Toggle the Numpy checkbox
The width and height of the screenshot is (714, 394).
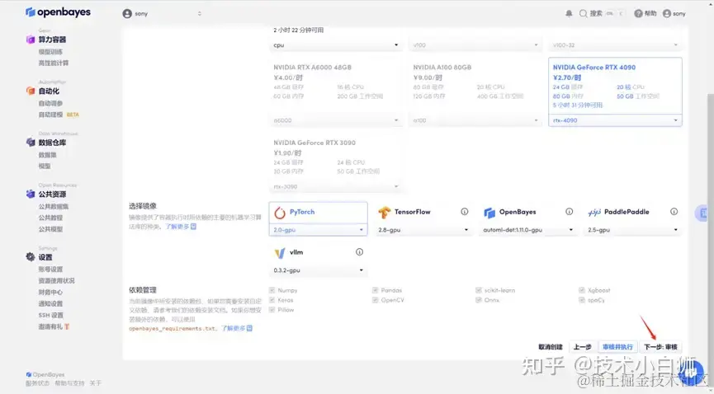pos(272,290)
